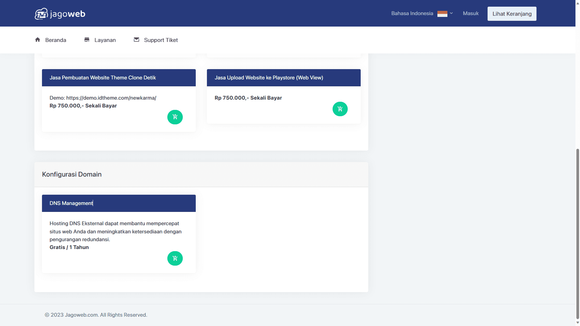Select the DNS Management card header

click(x=119, y=203)
